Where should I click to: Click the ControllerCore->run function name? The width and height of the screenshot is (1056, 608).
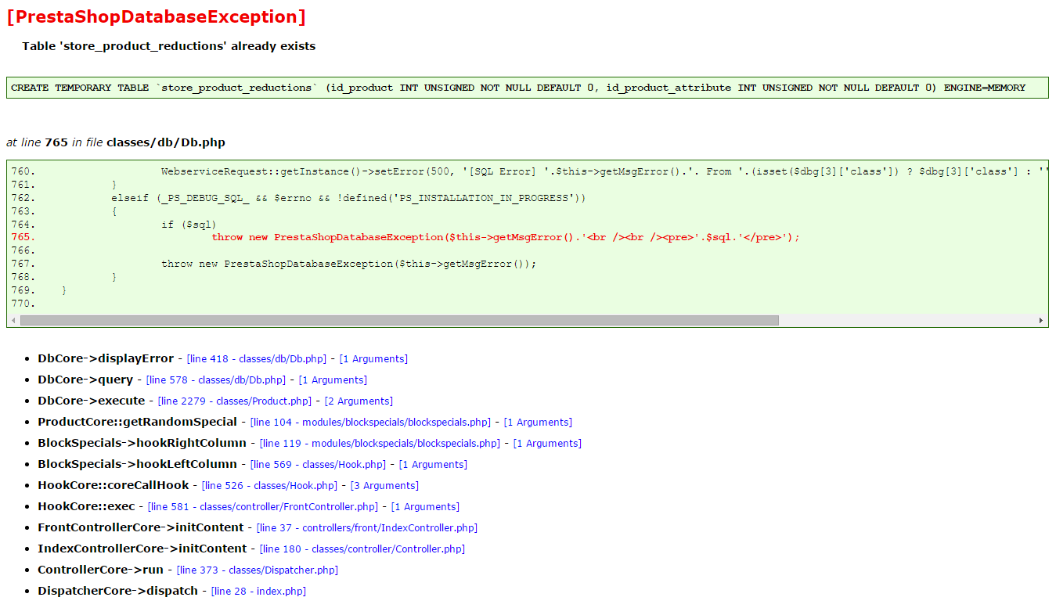(x=101, y=570)
